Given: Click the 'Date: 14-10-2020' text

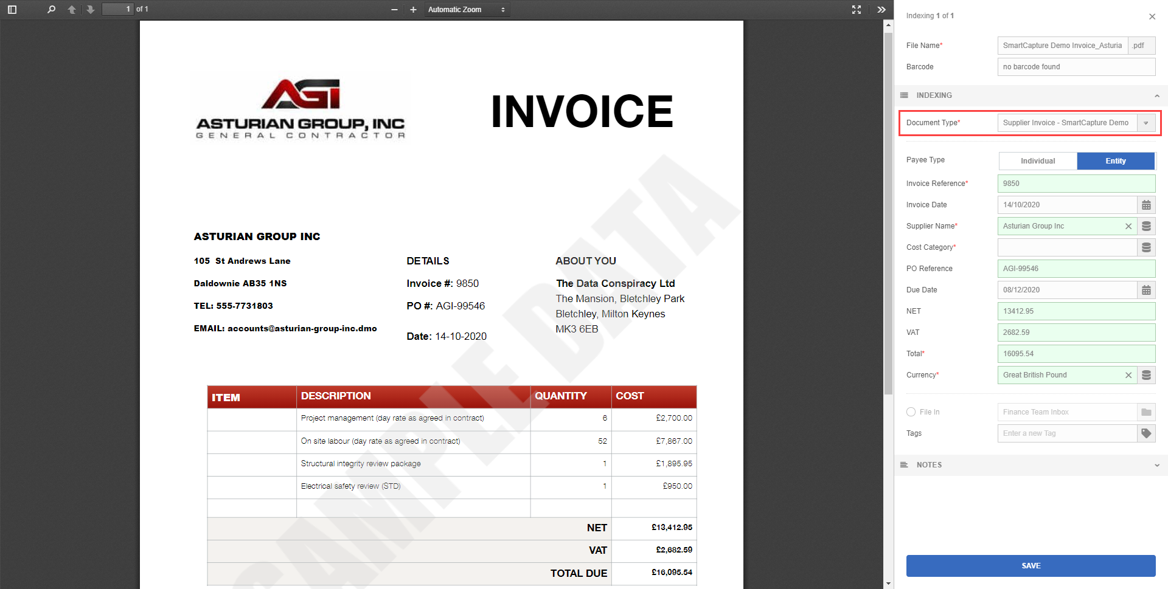Looking at the screenshot, I should [x=447, y=336].
